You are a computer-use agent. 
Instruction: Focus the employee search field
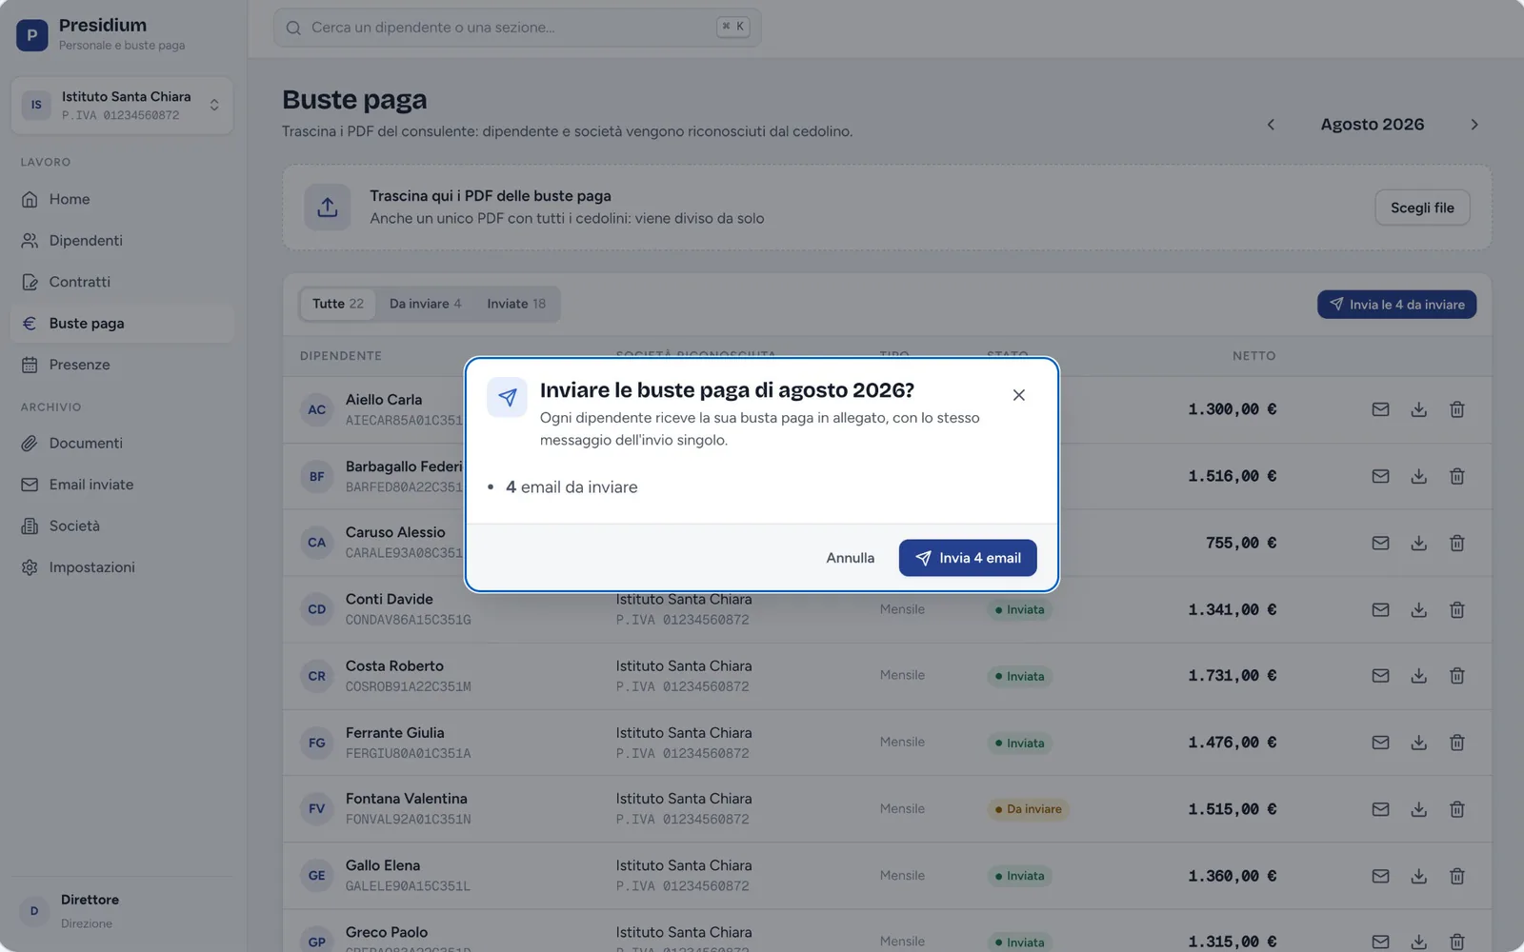click(x=517, y=28)
